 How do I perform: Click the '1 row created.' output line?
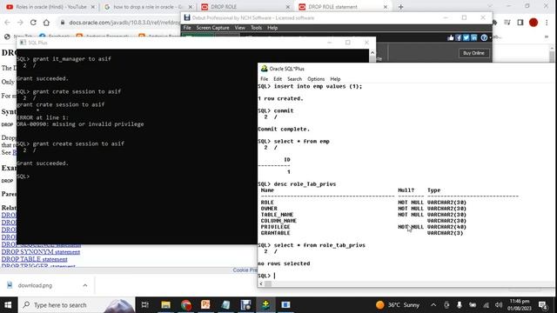coord(280,98)
